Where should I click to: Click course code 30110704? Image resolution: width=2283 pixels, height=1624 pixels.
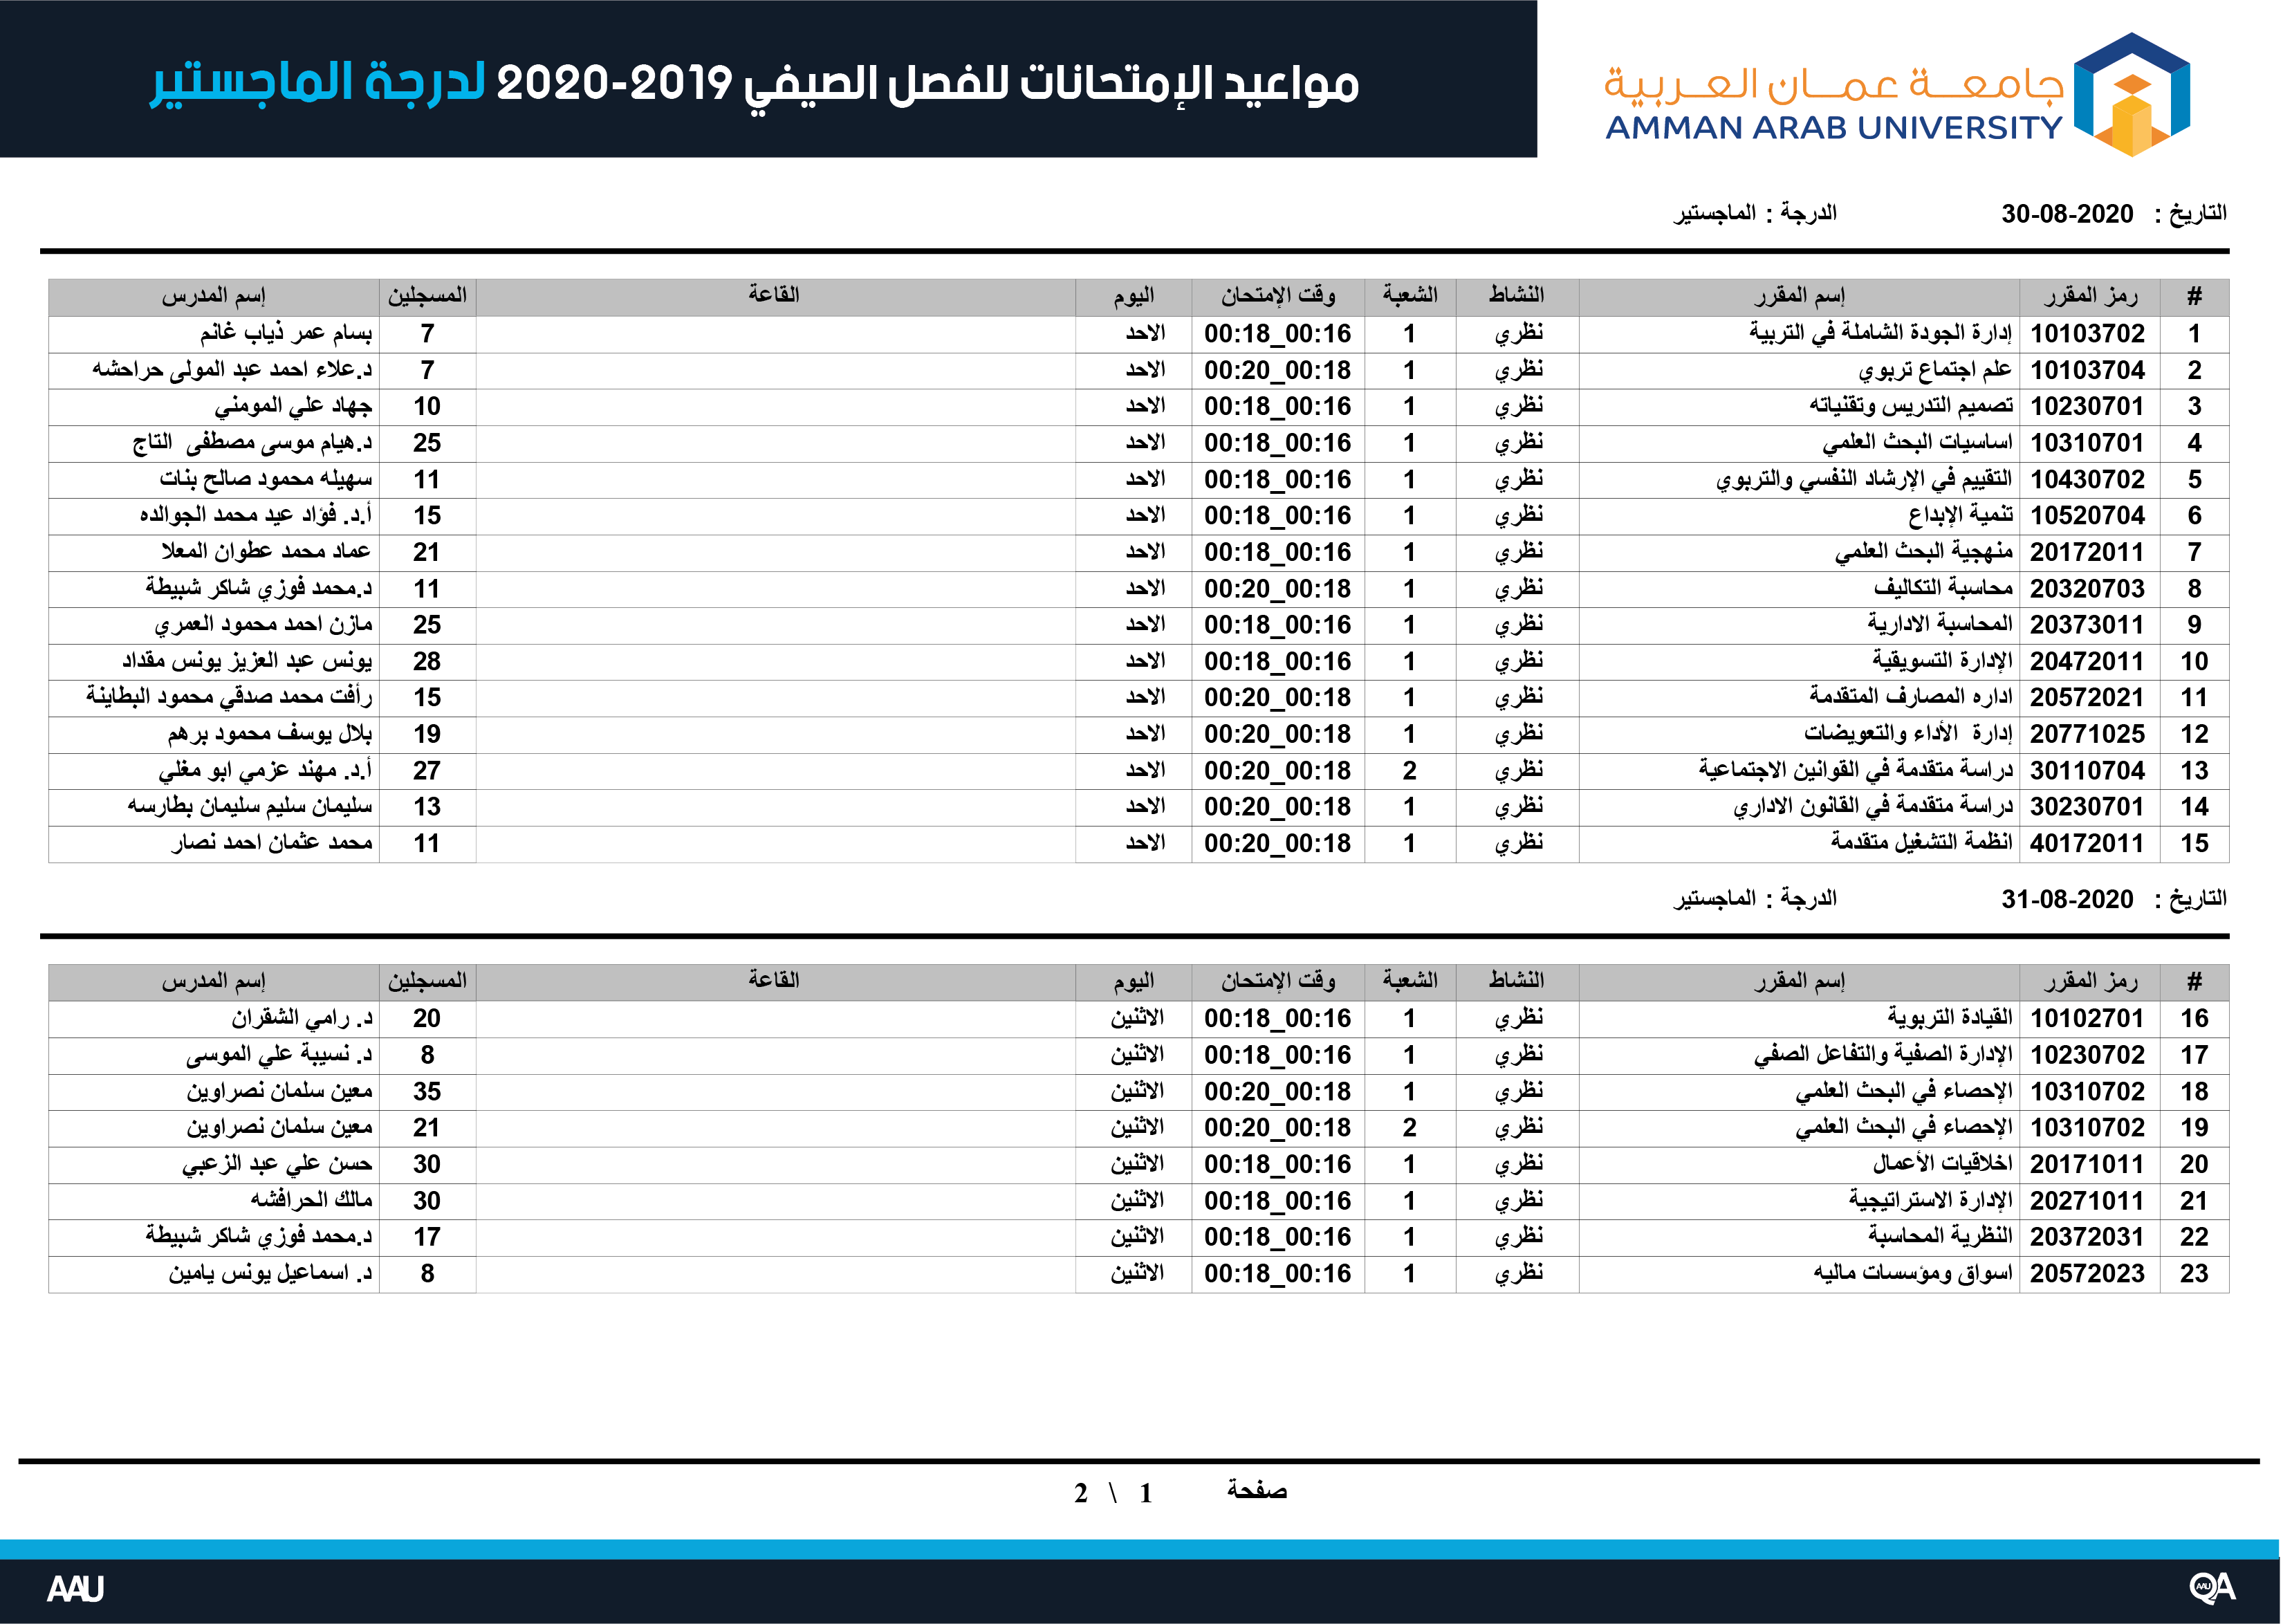click(2087, 771)
